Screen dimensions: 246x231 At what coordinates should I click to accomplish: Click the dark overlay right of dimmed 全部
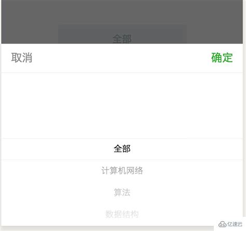[215, 33]
